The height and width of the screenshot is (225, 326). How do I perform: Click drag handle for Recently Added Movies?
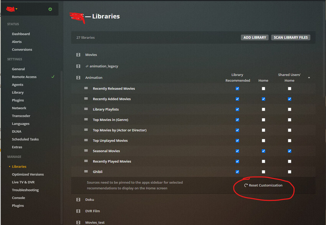pyautogui.click(x=86, y=98)
